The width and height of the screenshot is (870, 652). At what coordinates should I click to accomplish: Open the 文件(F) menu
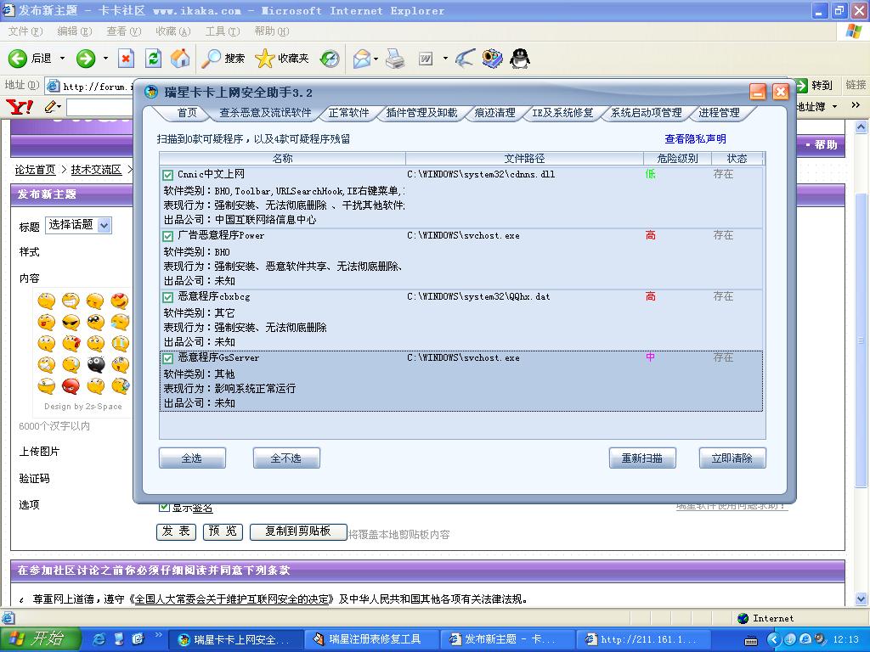[x=25, y=31]
